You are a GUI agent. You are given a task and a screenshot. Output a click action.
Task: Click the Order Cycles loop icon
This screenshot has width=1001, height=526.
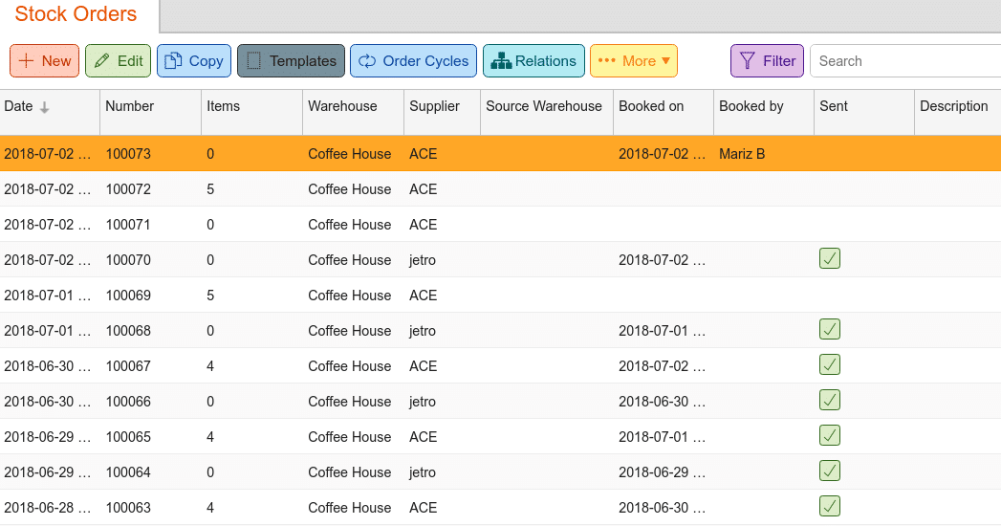pos(367,61)
